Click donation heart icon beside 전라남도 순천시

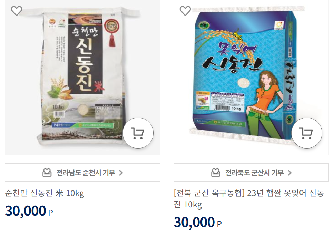(47, 173)
